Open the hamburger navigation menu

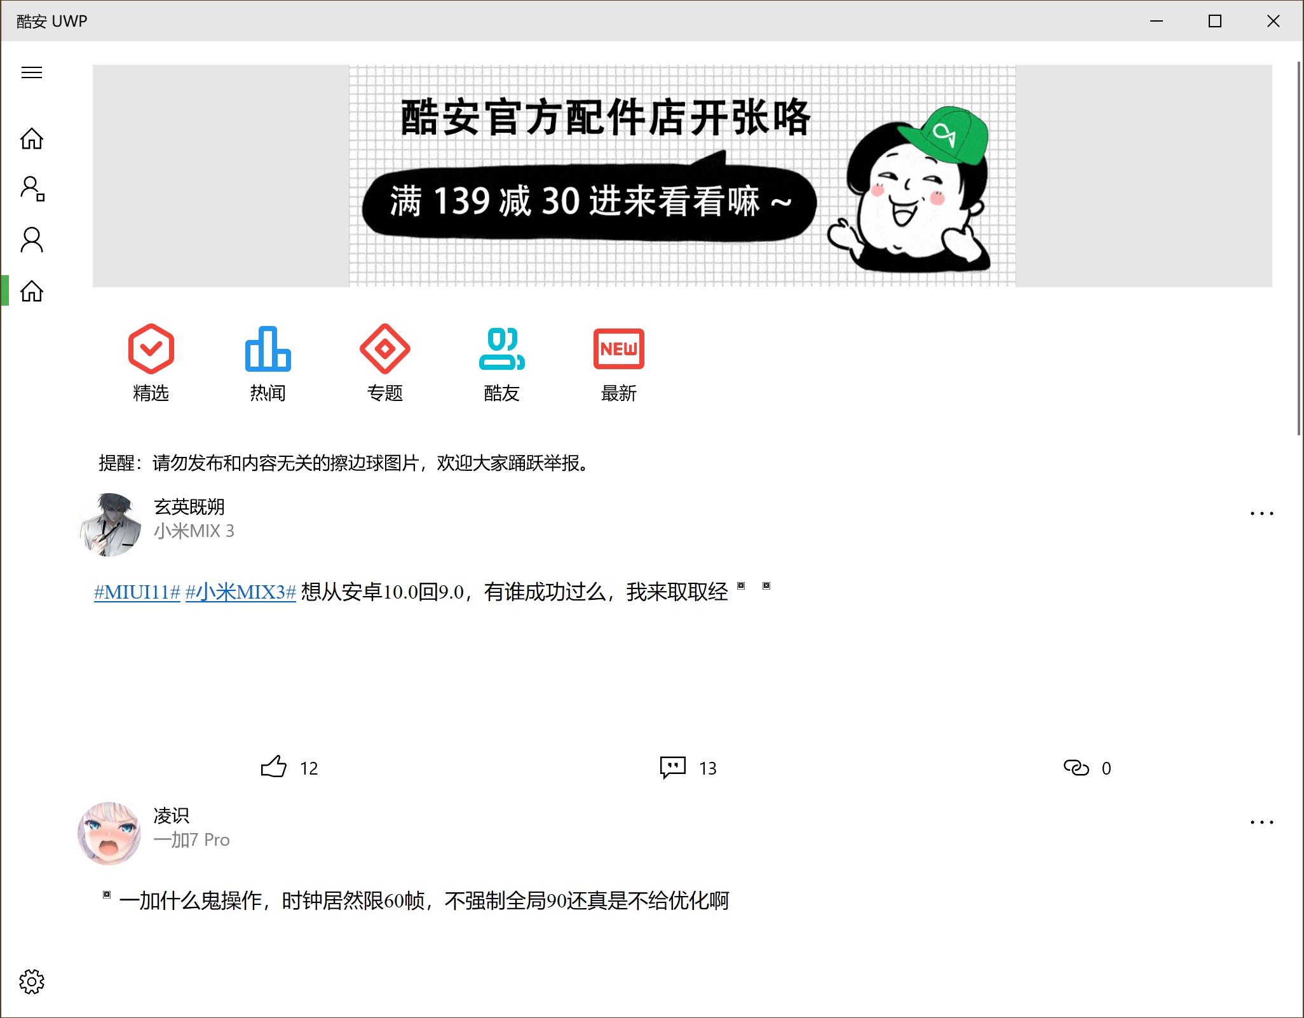[x=32, y=72]
